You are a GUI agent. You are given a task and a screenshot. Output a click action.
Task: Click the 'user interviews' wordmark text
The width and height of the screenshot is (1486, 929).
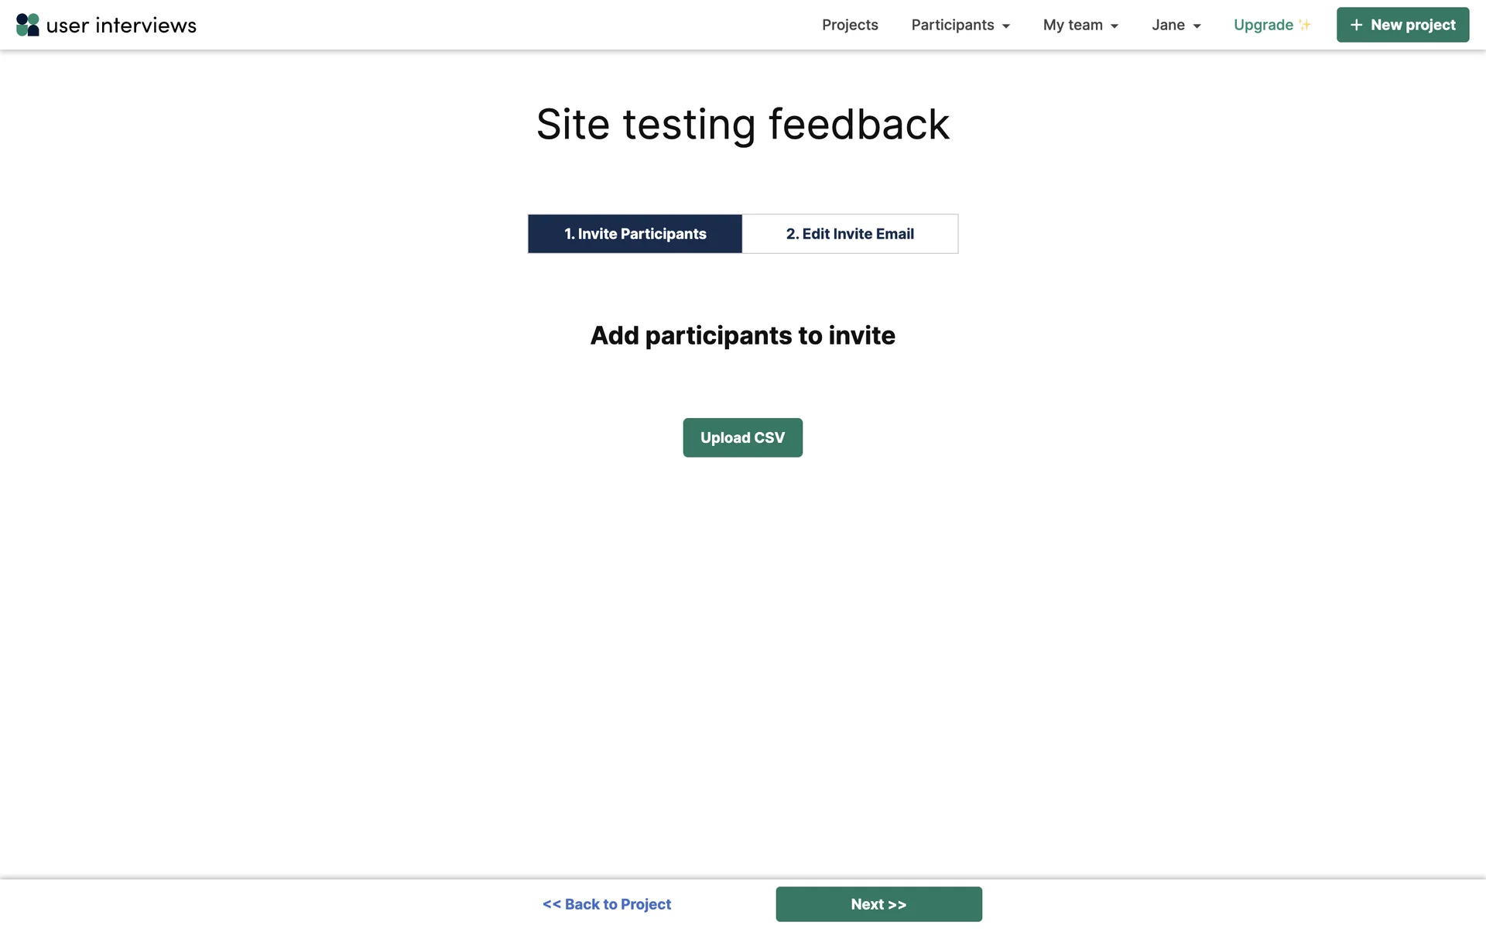click(x=122, y=26)
